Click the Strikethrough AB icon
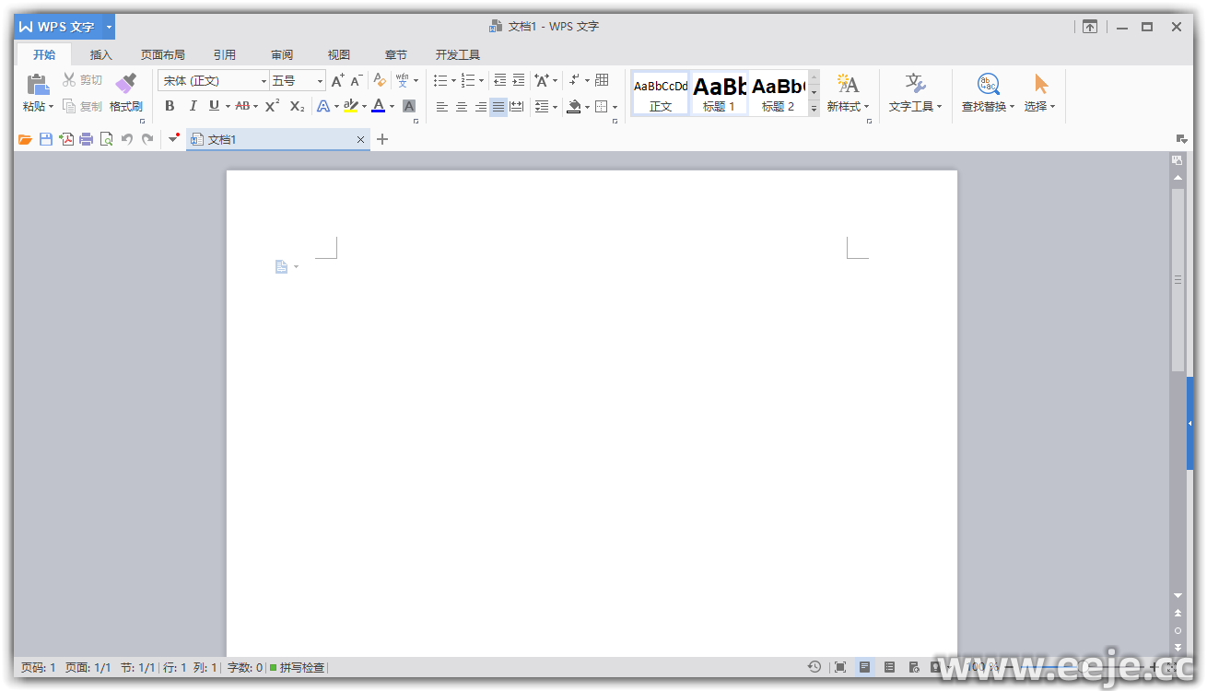The height and width of the screenshot is (691, 1207). click(242, 106)
